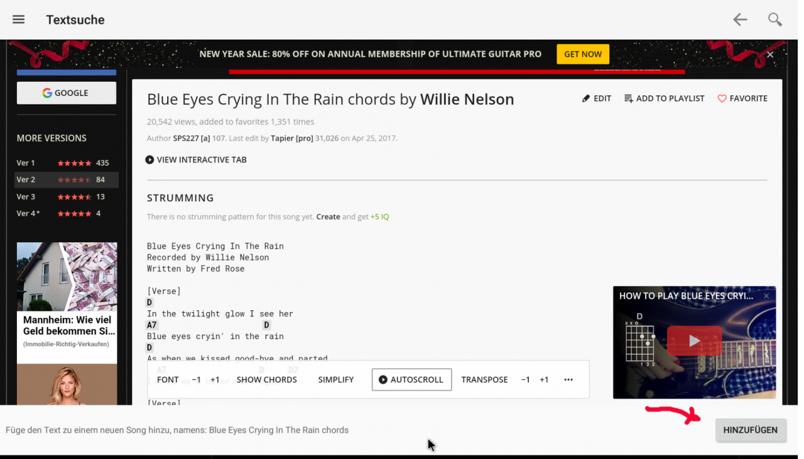Open the hamburger menu
Screen dimensions: 804x459
click(19, 19)
